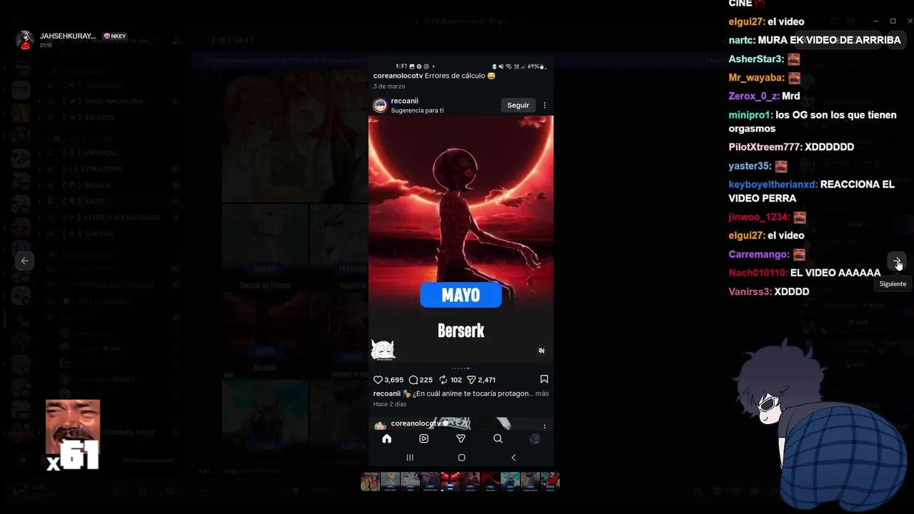Tap the repost icon showing 102

(443, 380)
